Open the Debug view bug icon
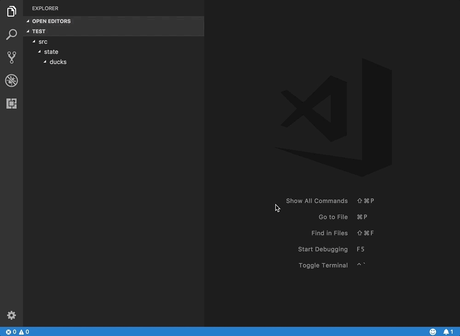This screenshot has width=460, height=336. tap(11, 81)
